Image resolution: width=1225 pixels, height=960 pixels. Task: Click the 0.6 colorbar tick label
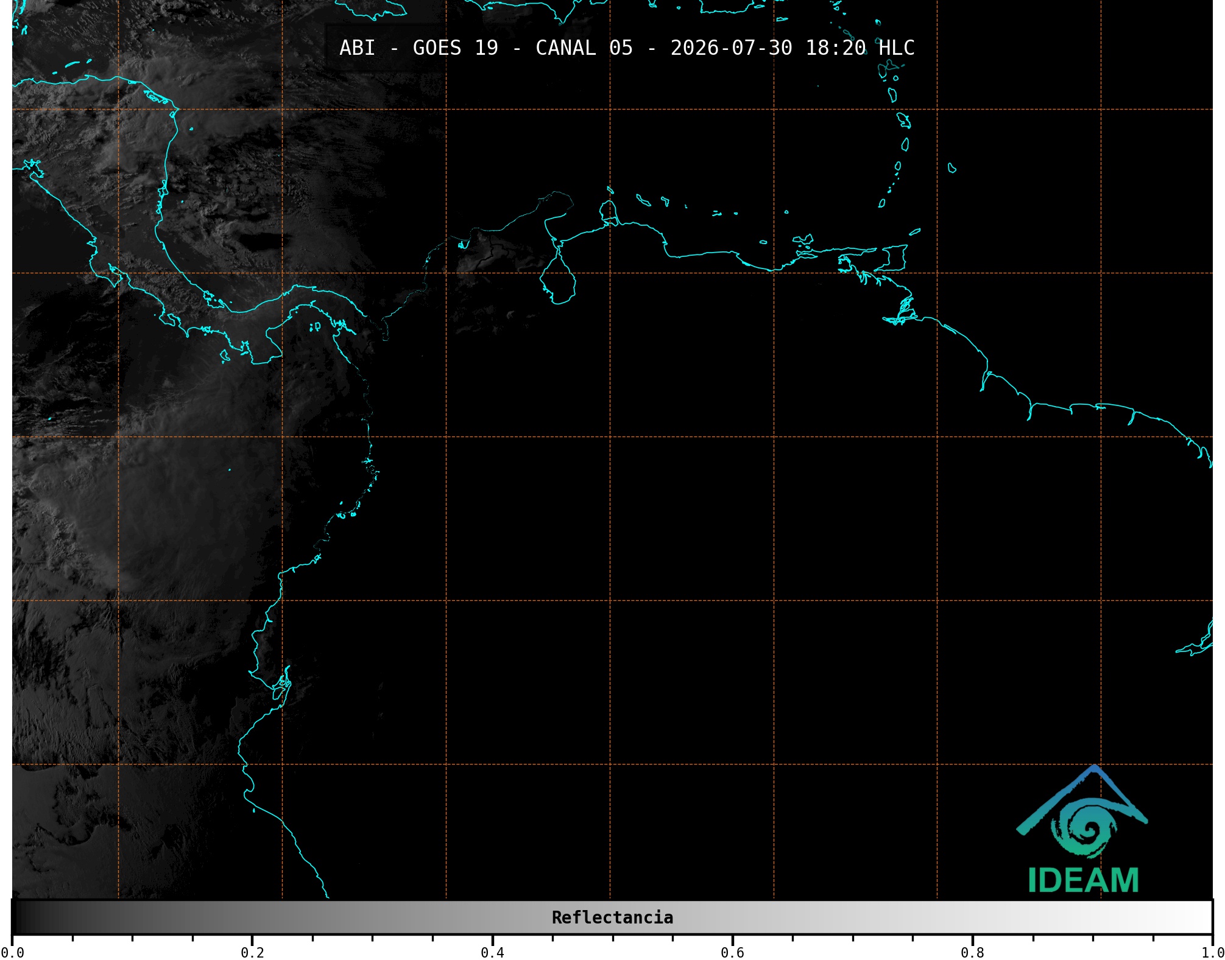(732, 952)
